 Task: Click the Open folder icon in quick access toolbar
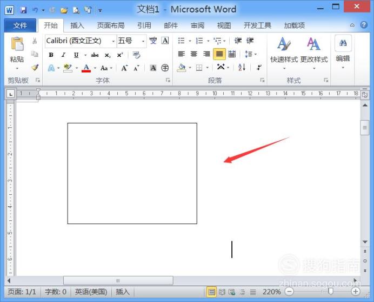coord(64,10)
